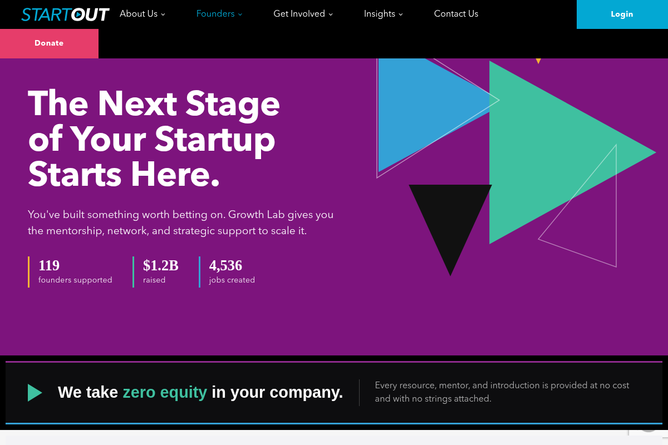
Task: Click the Login button
Action: pyautogui.click(x=622, y=14)
